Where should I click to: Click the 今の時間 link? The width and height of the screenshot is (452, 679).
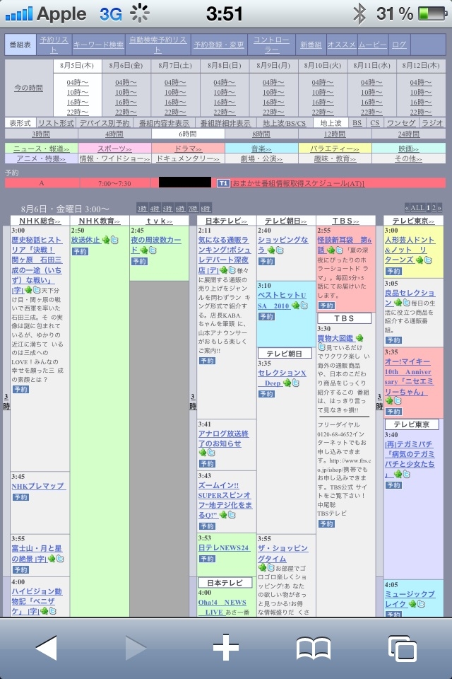pyautogui.click(x=28, y=88)
